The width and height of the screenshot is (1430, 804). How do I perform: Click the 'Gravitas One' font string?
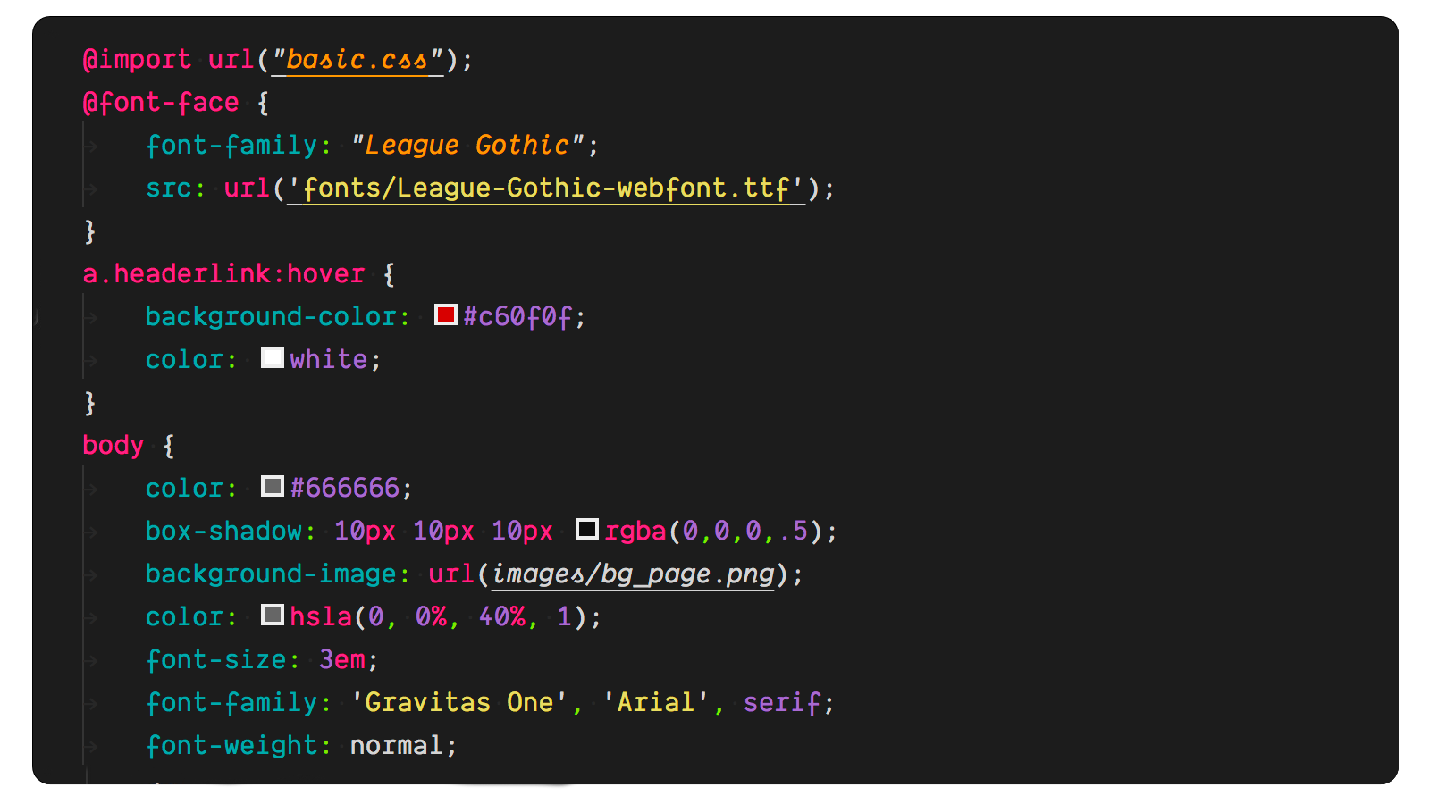[459, 702]
